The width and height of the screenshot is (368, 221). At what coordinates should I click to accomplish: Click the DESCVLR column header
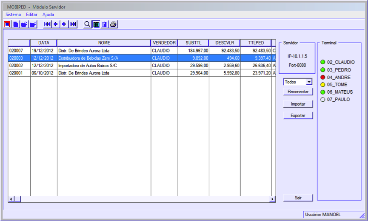point(225,43)
